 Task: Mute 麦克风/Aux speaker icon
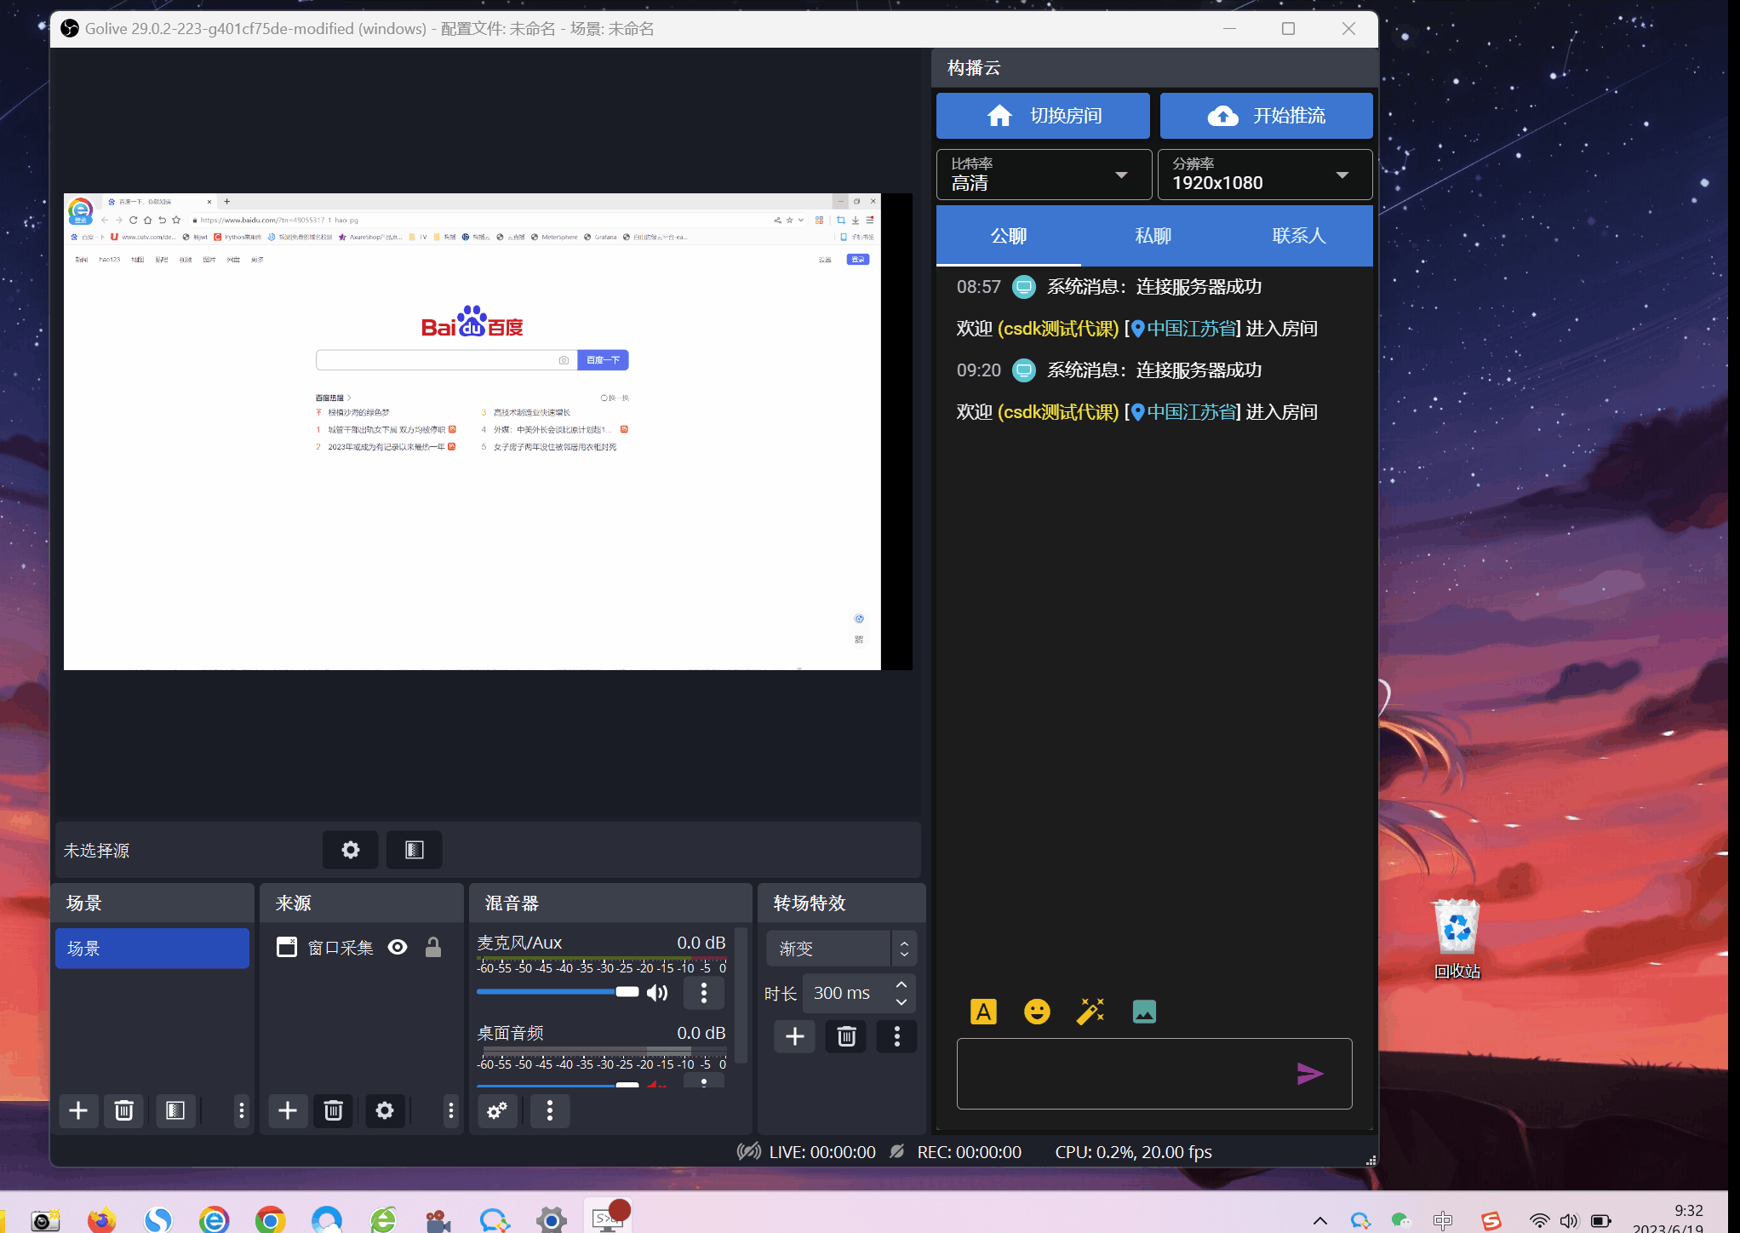[x=657, y=993]
